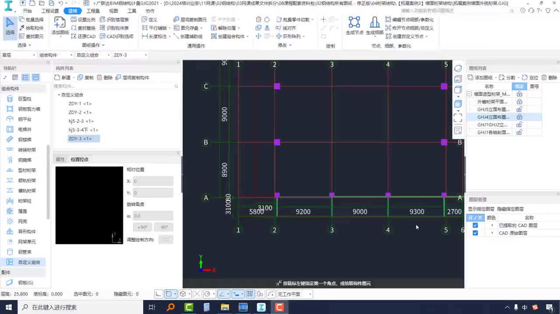Open the 首层 floor dropdown
Viewport: 560px width, 314px height.
(18, 55)
